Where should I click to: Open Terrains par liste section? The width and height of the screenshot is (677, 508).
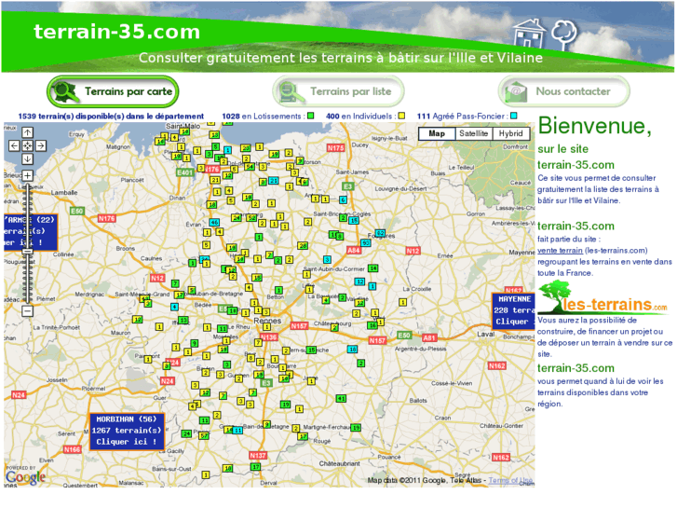click(338, 91)
